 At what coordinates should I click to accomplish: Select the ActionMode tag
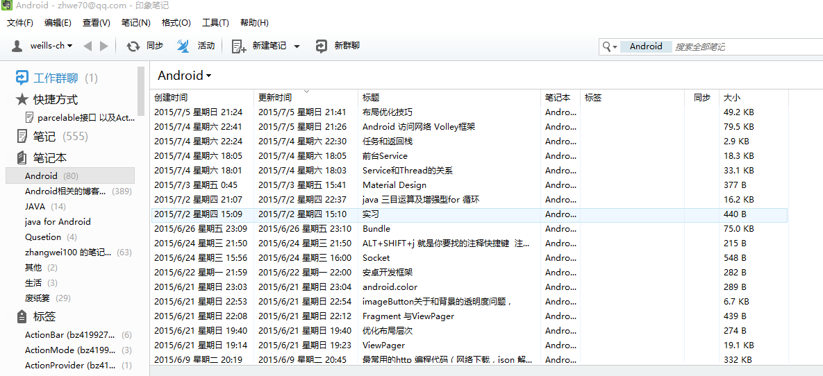click(70, 350)
